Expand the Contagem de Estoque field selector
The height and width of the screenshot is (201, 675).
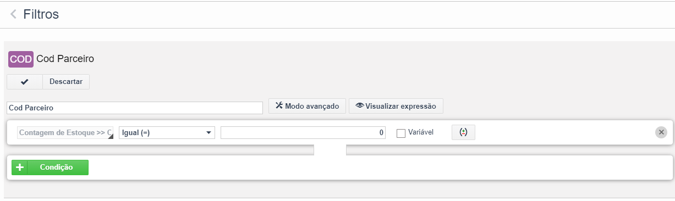[x=65, y=133]
